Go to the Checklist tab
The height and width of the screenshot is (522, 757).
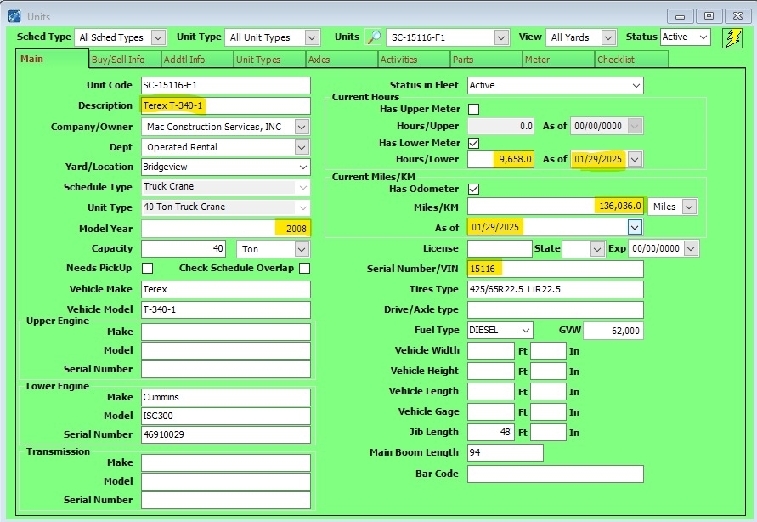(630, 60)
